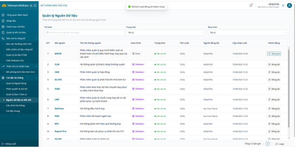Screen dimensions: 295x147
Task: Click the user avatar icon
Action: [289, 6]
